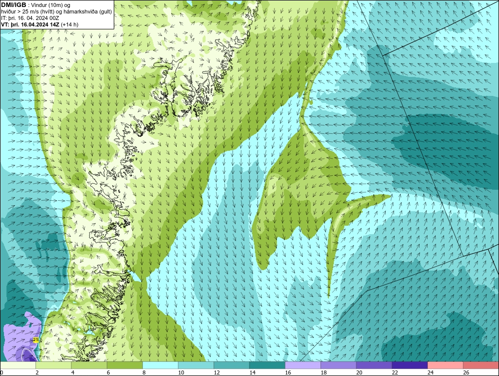Screen dimensions: 499x376
Task: Click the legend scale value 16
Action: (288, 373)
